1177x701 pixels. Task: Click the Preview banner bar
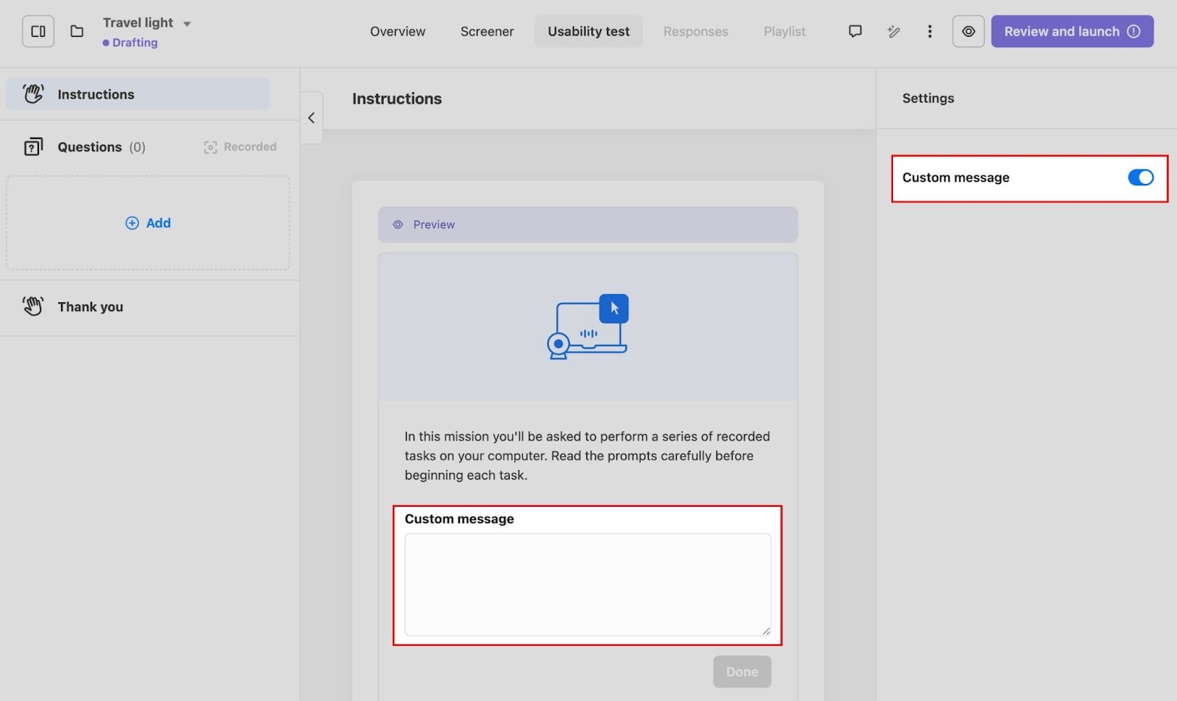tap(587, 224)
